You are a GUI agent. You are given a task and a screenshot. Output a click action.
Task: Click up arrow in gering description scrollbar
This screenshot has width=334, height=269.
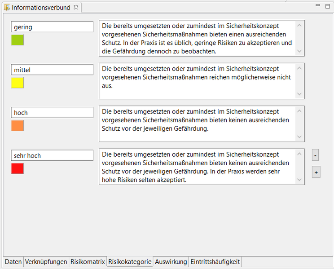coord(299,25)
